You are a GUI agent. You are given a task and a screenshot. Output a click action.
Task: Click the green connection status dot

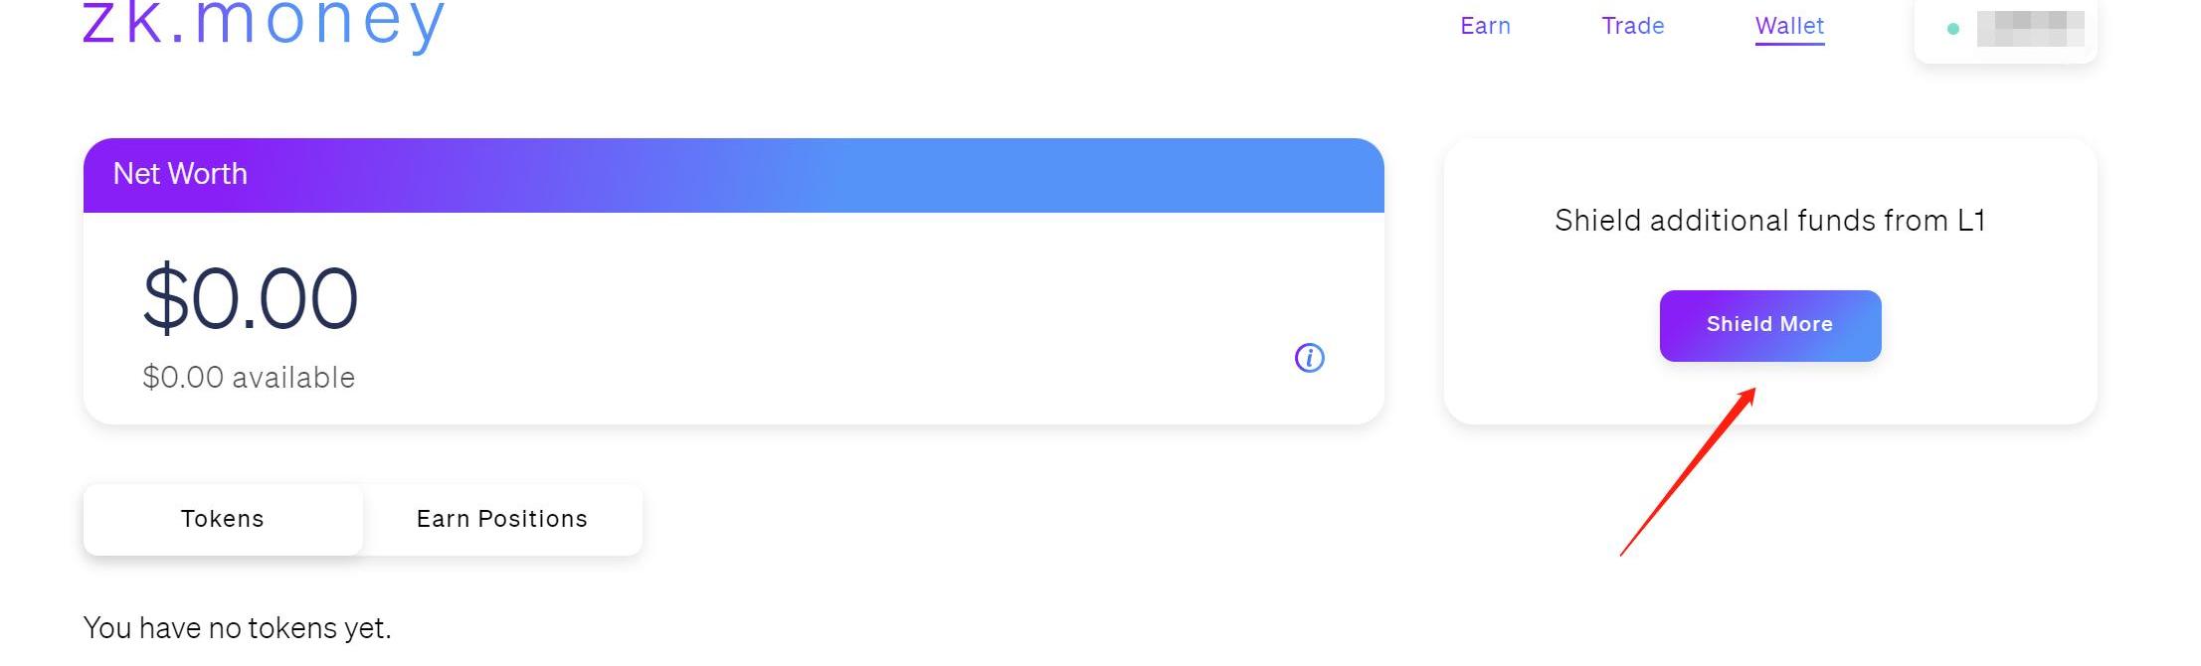[x=1952, y=29]
